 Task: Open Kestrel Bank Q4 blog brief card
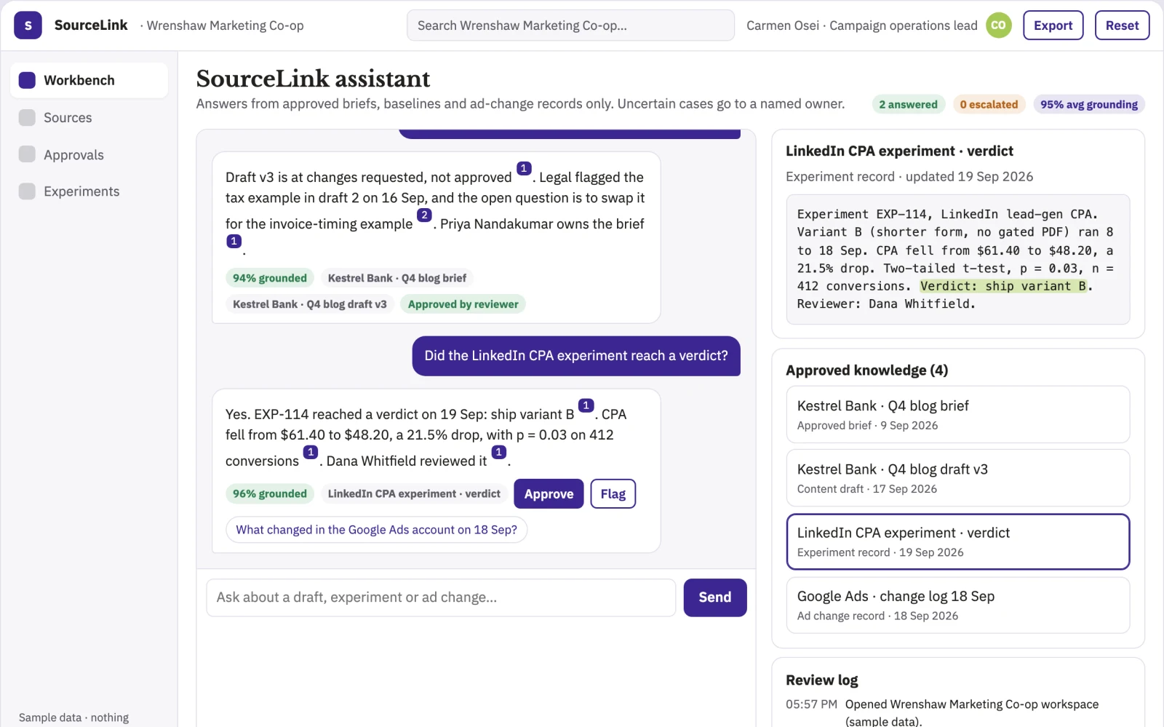(958, 415)
